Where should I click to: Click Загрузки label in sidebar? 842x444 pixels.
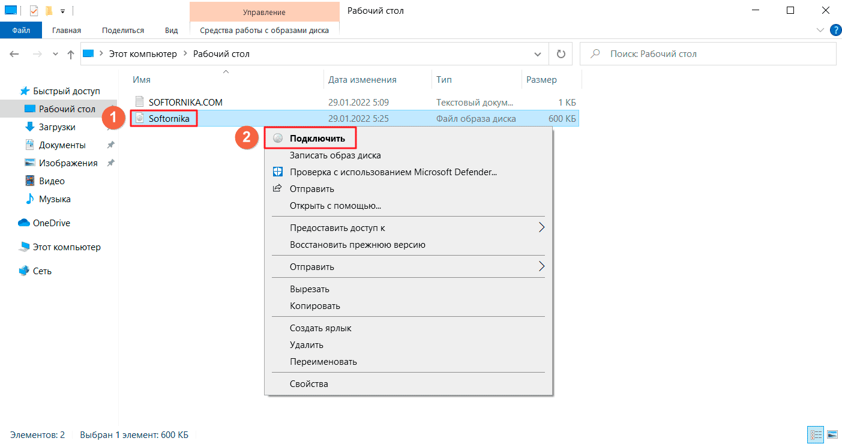(x=57, y=127)
